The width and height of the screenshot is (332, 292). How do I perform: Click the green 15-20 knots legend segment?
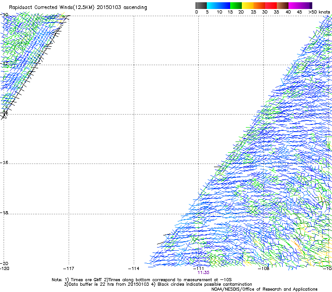point(236,5)
